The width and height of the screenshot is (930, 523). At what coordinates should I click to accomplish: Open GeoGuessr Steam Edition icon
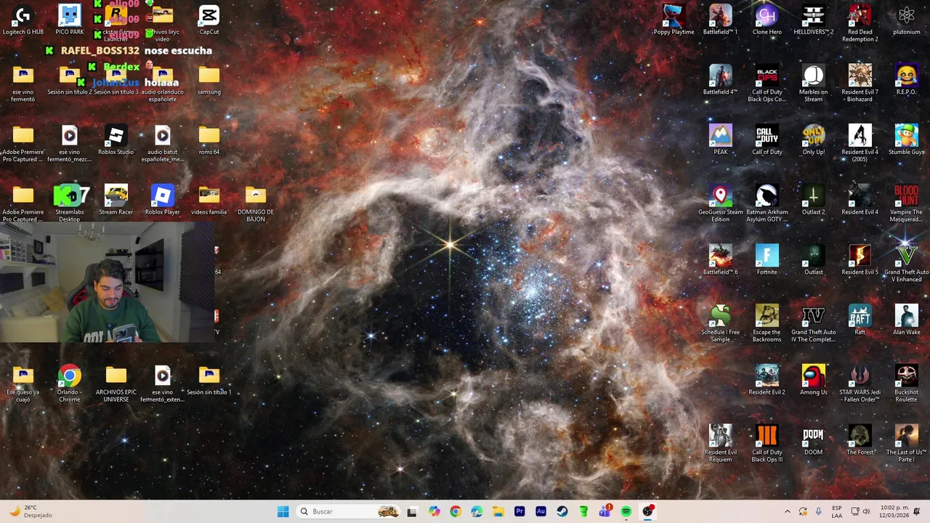(x=720, y=203)
